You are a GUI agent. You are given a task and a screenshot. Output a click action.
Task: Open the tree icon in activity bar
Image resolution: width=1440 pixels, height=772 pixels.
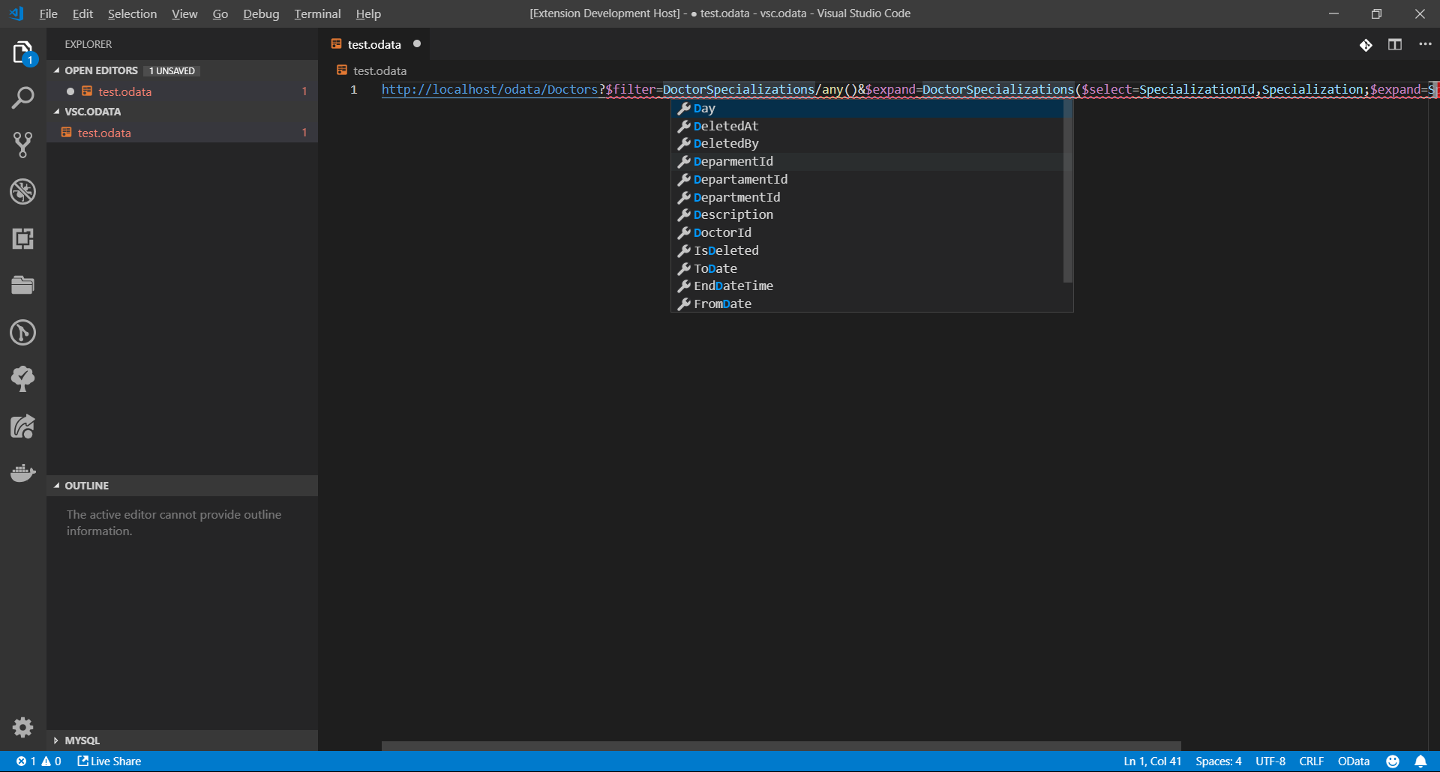22,379
